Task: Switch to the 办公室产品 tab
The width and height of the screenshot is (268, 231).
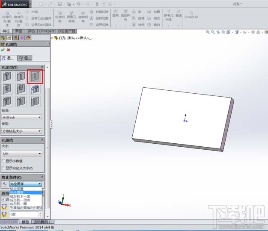Action: pyautogui.click(x=66, y=31)
